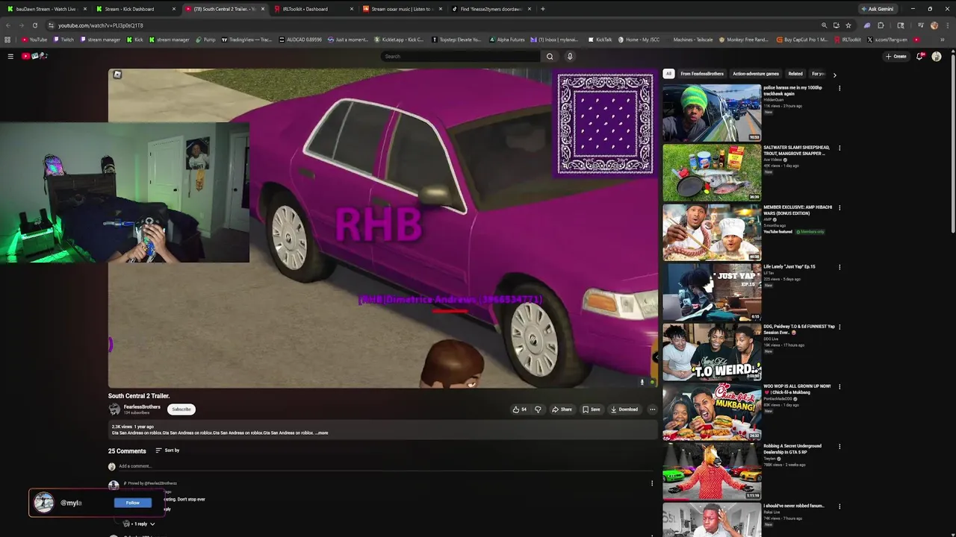Reload the page with browser refresh icon
The width and height of the screenshot is (956, 537).
coord(34,25)
